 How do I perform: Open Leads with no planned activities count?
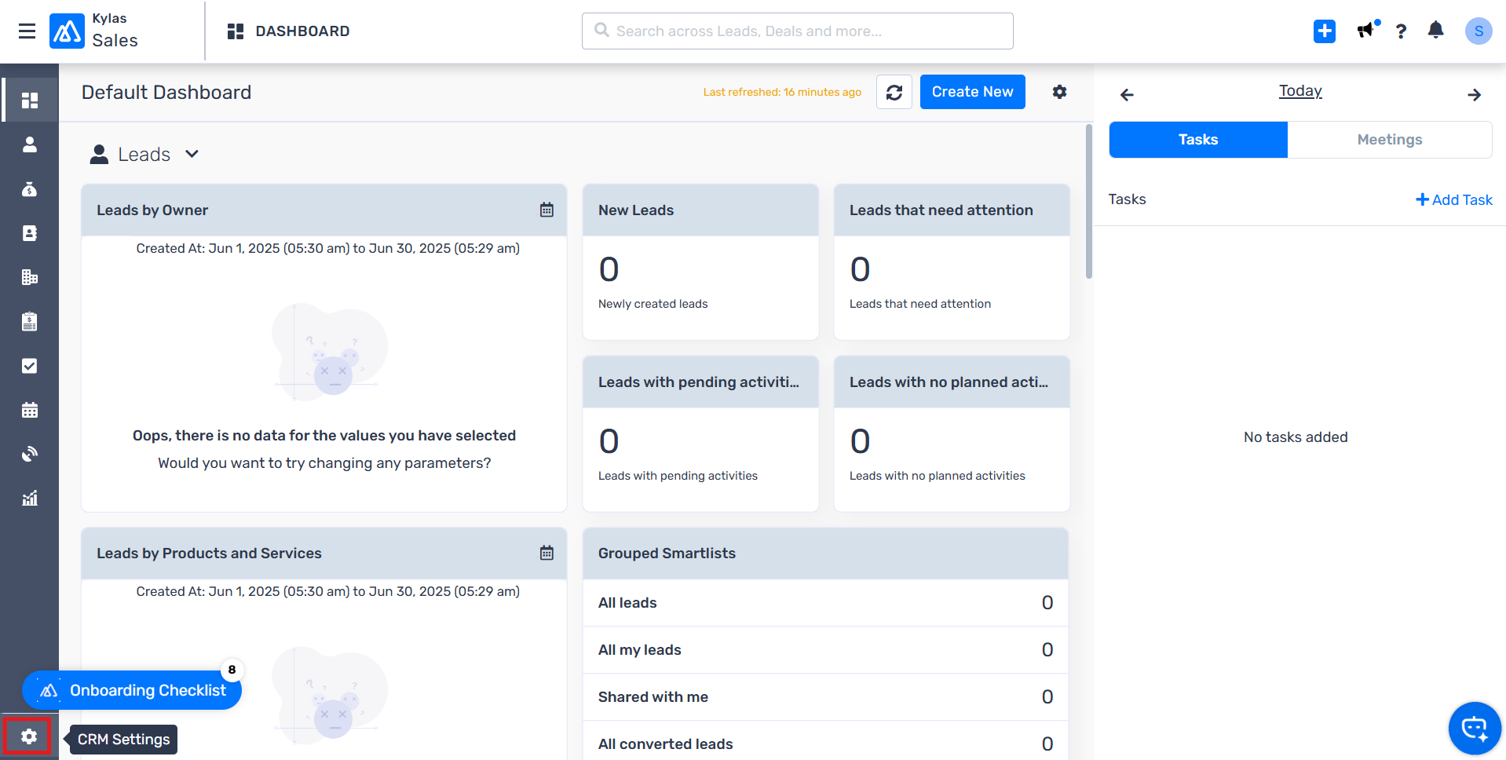tap(860, 442)
